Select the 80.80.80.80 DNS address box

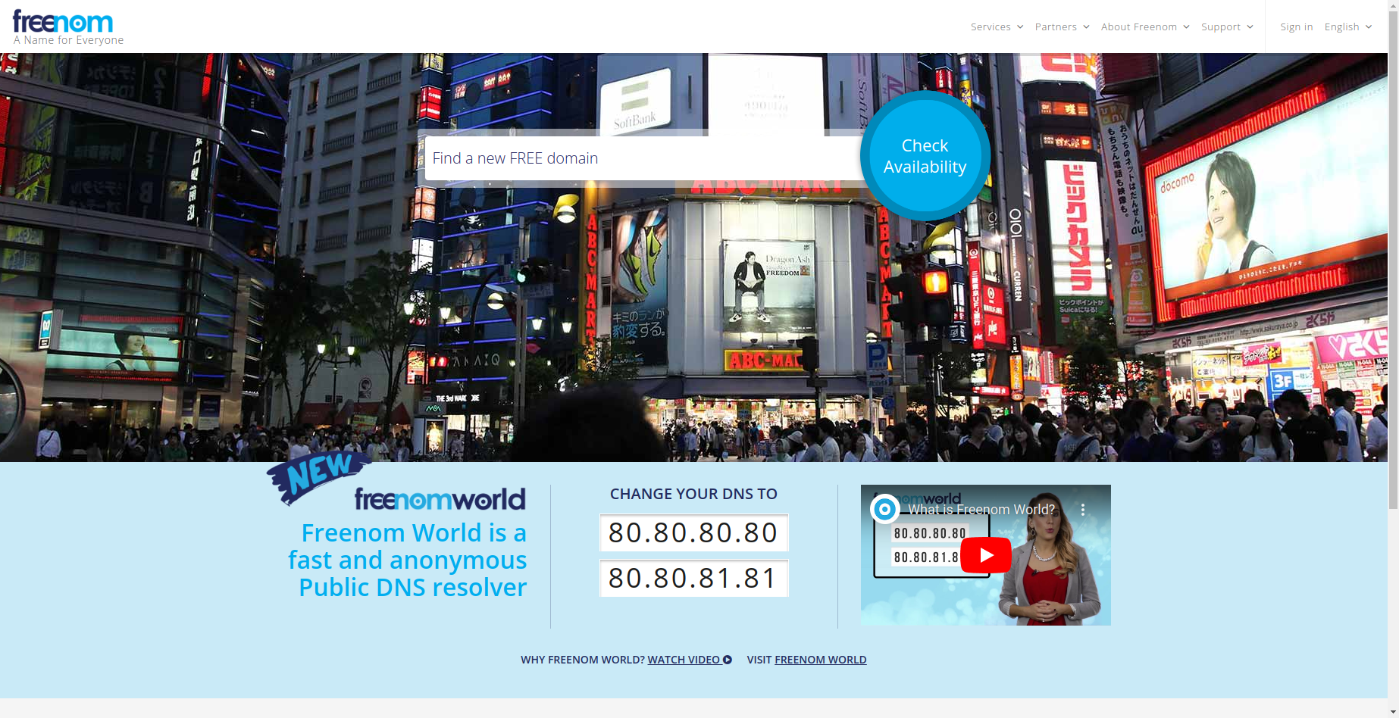[693, 532]
